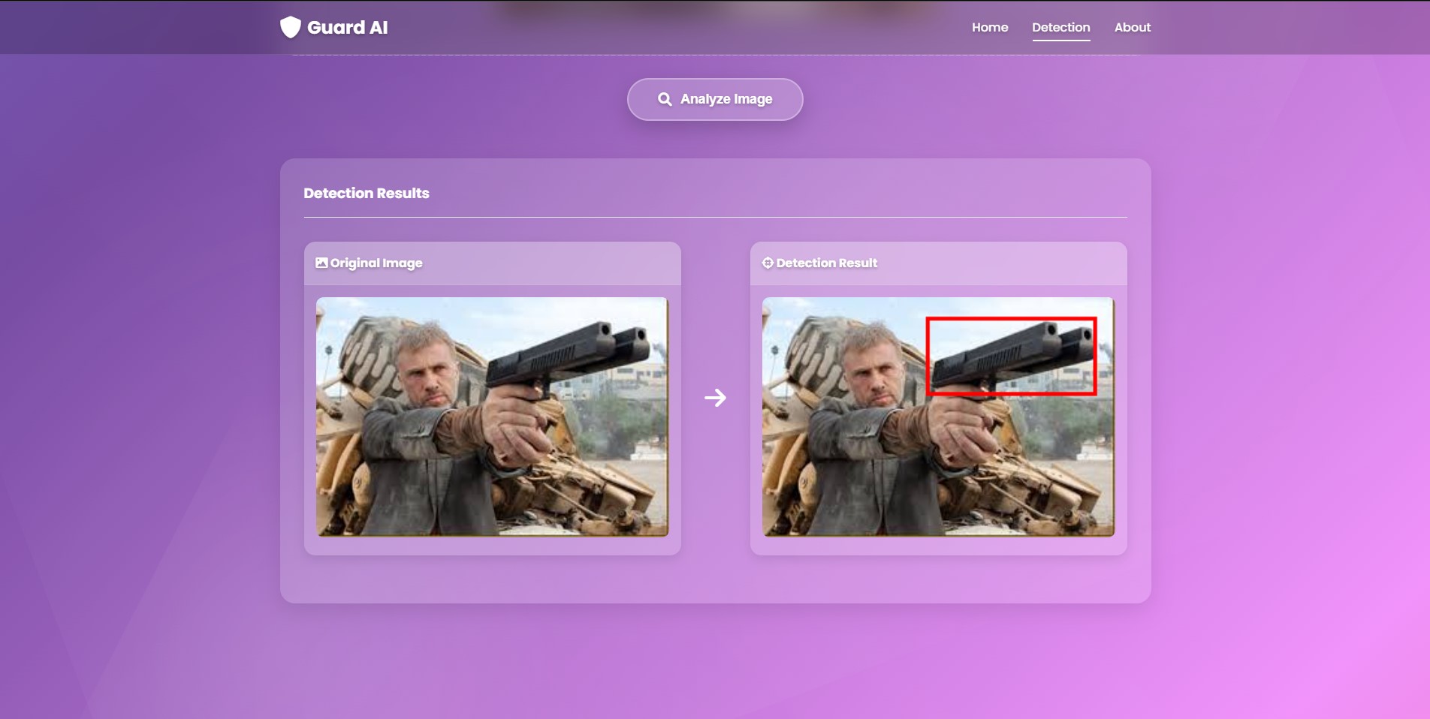Click the Guard AI shield logo icon
Viewport: 1430px width, 719px height.
[290, 27]
